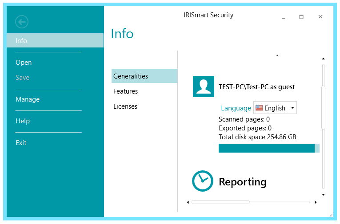The height and width of the screenshot is (224, 340).
Task: Click the TEST-PC\Test-PC as guest text
Action: 256,87
